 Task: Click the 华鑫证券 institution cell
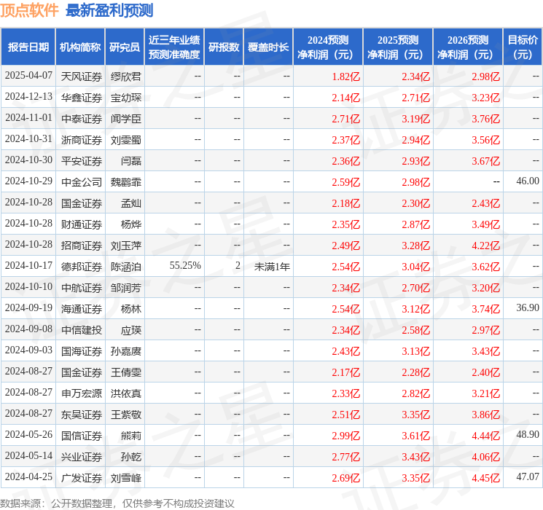[82, 98]
